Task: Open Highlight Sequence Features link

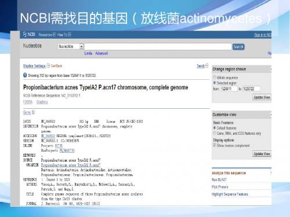Action: [x=230, y=194]
